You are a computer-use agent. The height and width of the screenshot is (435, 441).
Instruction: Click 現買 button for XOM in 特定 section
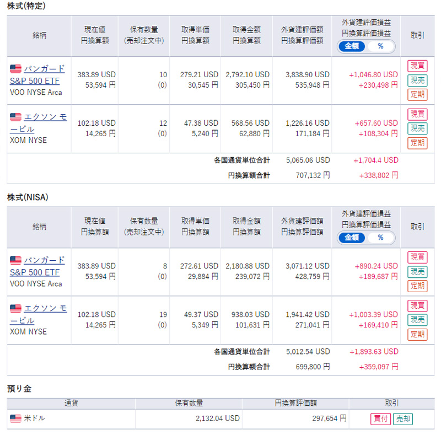[417, 114]
